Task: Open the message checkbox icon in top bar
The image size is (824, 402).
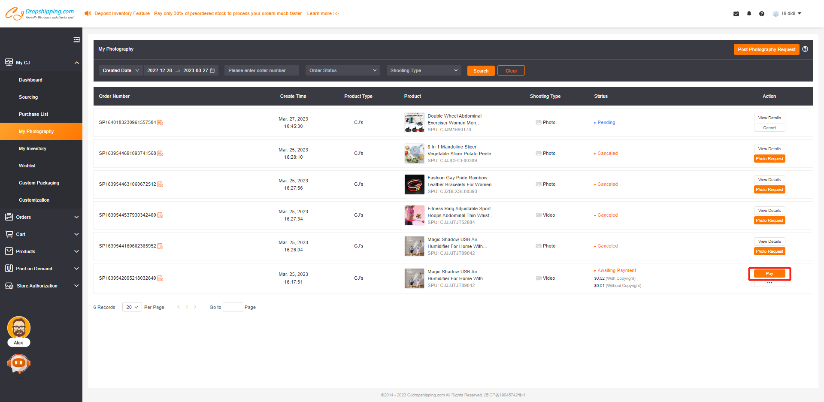Action: (x=736, y=14)
